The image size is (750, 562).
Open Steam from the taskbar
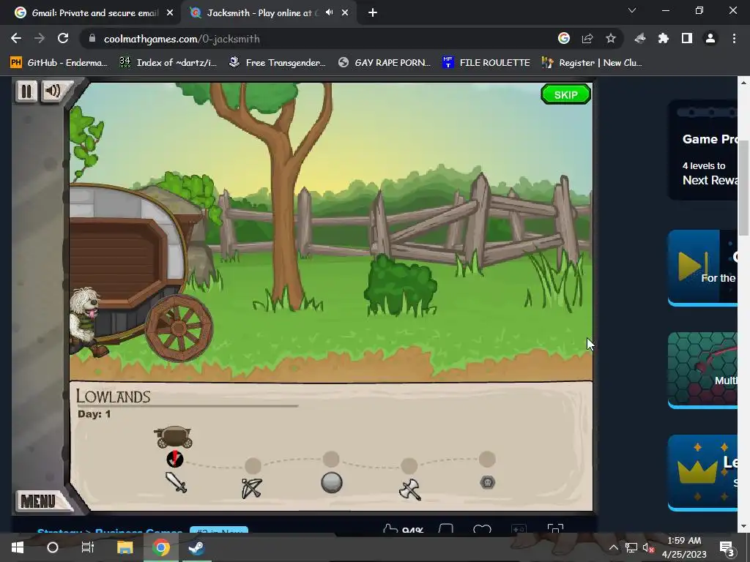point(196,547)
